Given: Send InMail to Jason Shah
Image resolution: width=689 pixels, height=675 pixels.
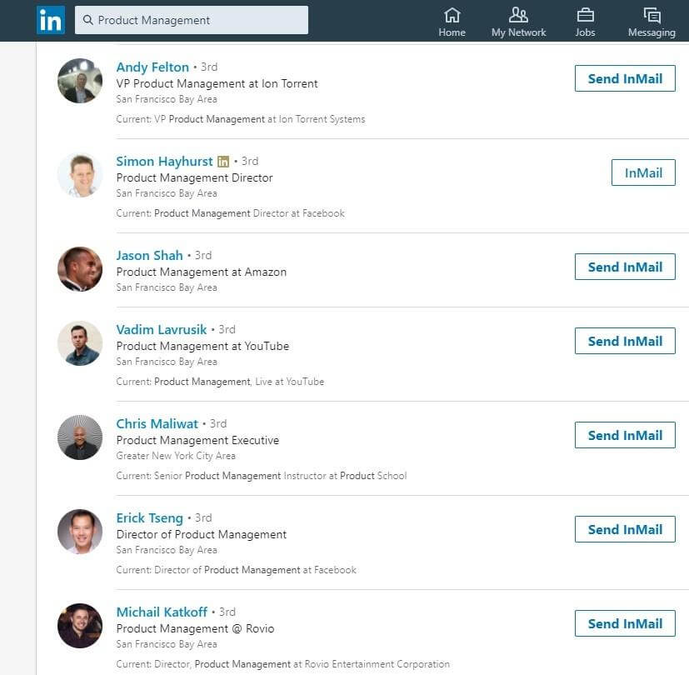Looking at the screenshot, I should click(625, 267).
